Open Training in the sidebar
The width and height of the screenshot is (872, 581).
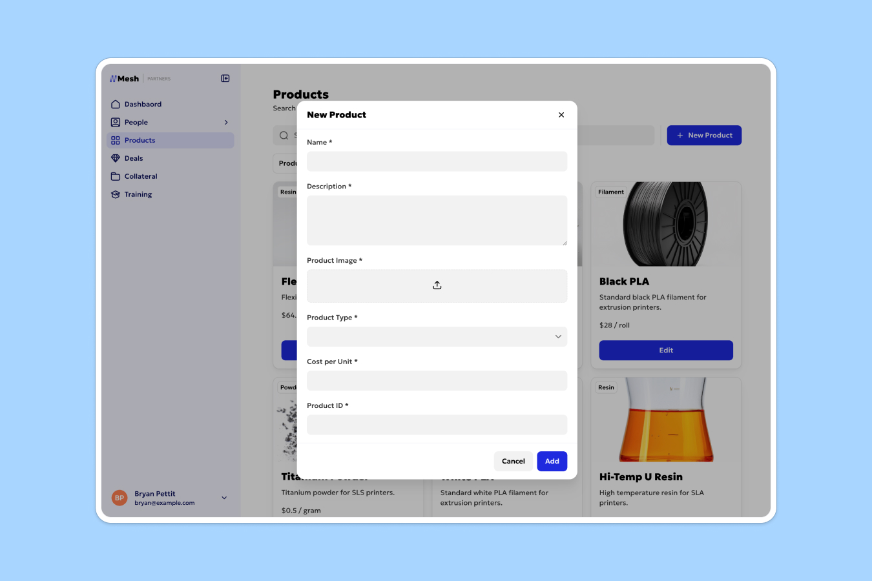point(171,194)
